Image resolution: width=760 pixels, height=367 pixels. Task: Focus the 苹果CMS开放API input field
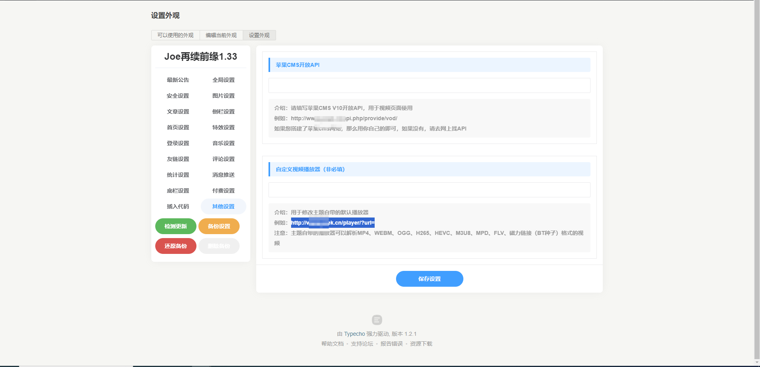[429, 85]
